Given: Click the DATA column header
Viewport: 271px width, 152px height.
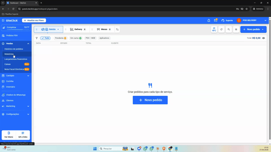Looking at the screenshot, I should tap(38, 43).
